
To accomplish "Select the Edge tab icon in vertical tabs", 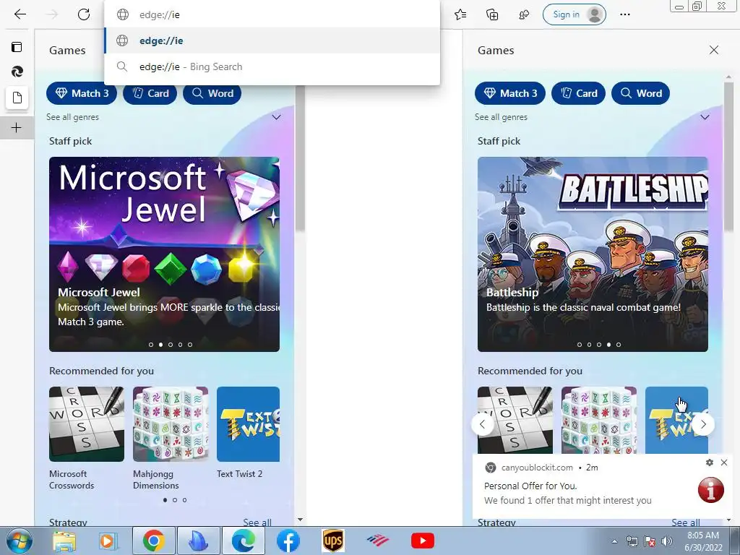I will [x=17, y=72].
